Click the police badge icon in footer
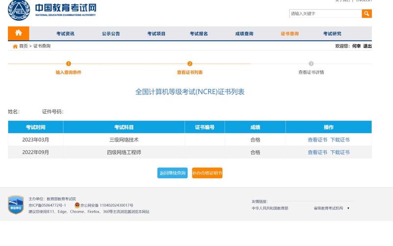This screenshot has height=246, width=393. click(77, 205)
